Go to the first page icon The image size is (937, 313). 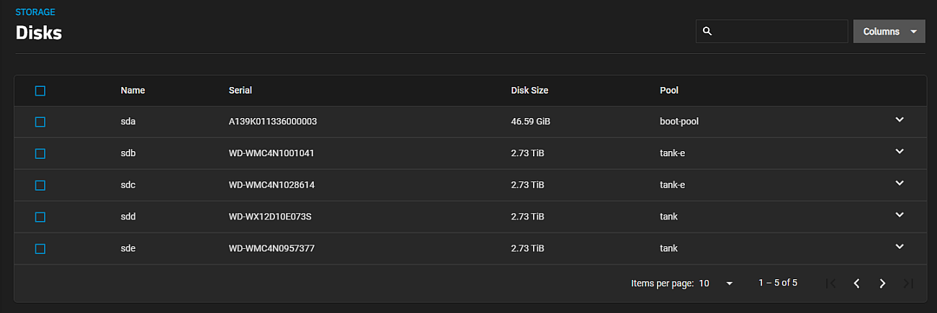point(830,283)
